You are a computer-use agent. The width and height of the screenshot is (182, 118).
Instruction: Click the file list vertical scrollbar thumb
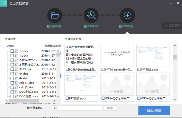coord(58,55)
